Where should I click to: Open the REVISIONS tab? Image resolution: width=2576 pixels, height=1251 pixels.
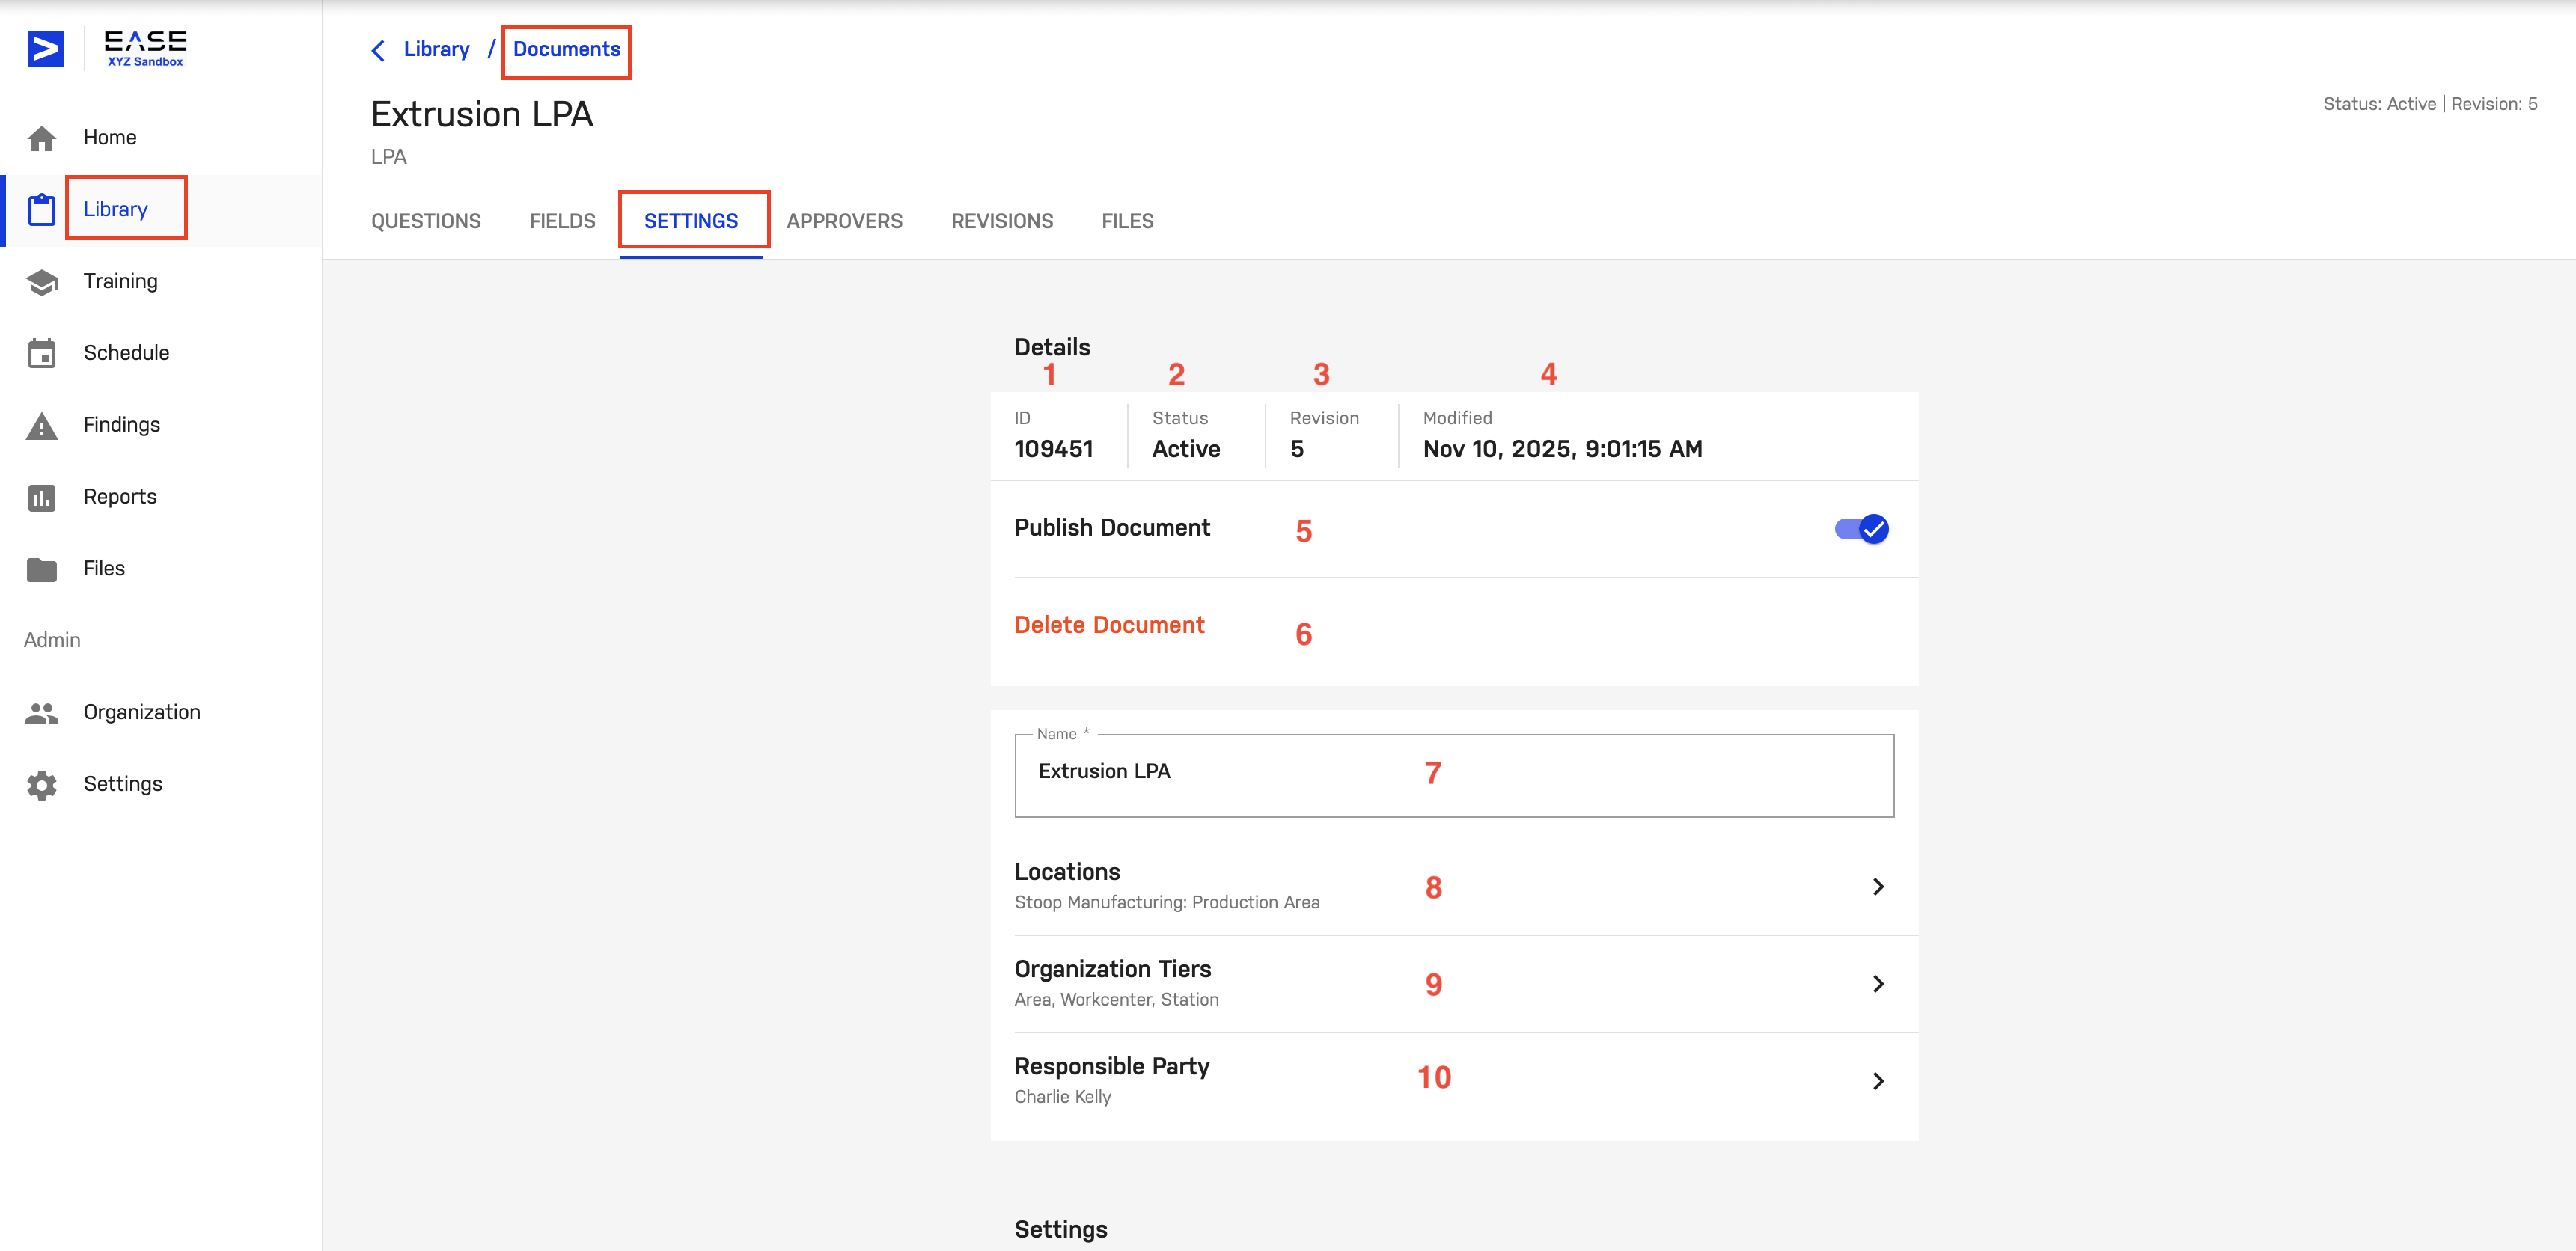click(x=1002, y=222)
